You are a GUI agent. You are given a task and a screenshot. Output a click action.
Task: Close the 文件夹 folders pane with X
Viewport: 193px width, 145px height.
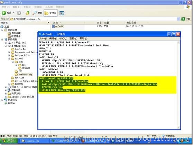(x=48, y=22)
